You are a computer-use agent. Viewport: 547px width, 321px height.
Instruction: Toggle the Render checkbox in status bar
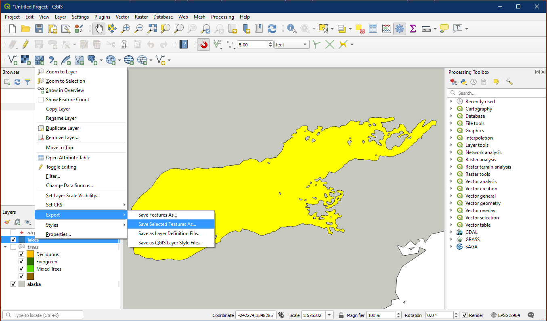[465, 315]
